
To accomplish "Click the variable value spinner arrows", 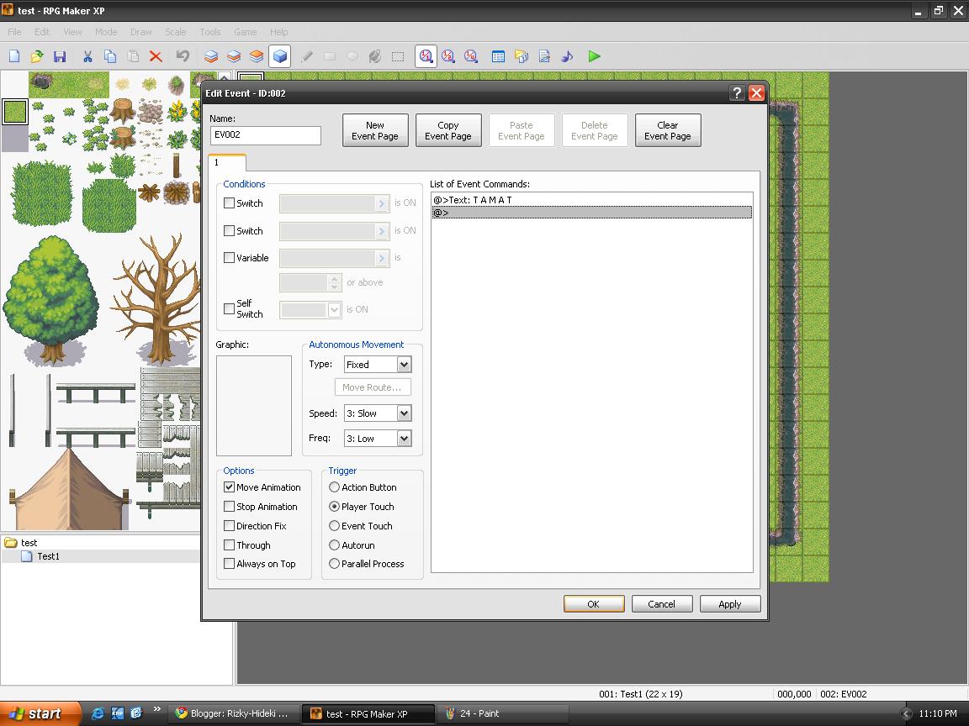I will (334, 282).
